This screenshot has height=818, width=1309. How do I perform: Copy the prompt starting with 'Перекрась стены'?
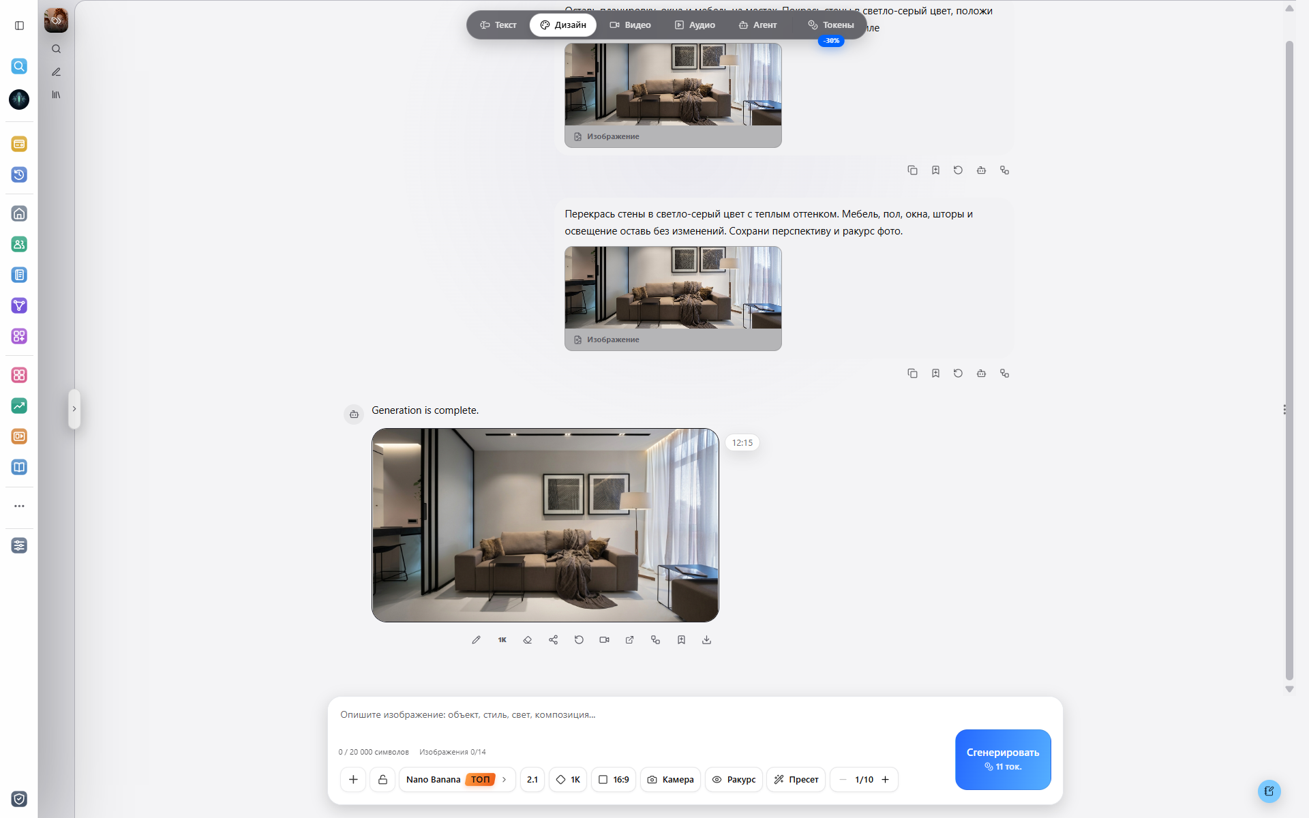coord(912,373)
